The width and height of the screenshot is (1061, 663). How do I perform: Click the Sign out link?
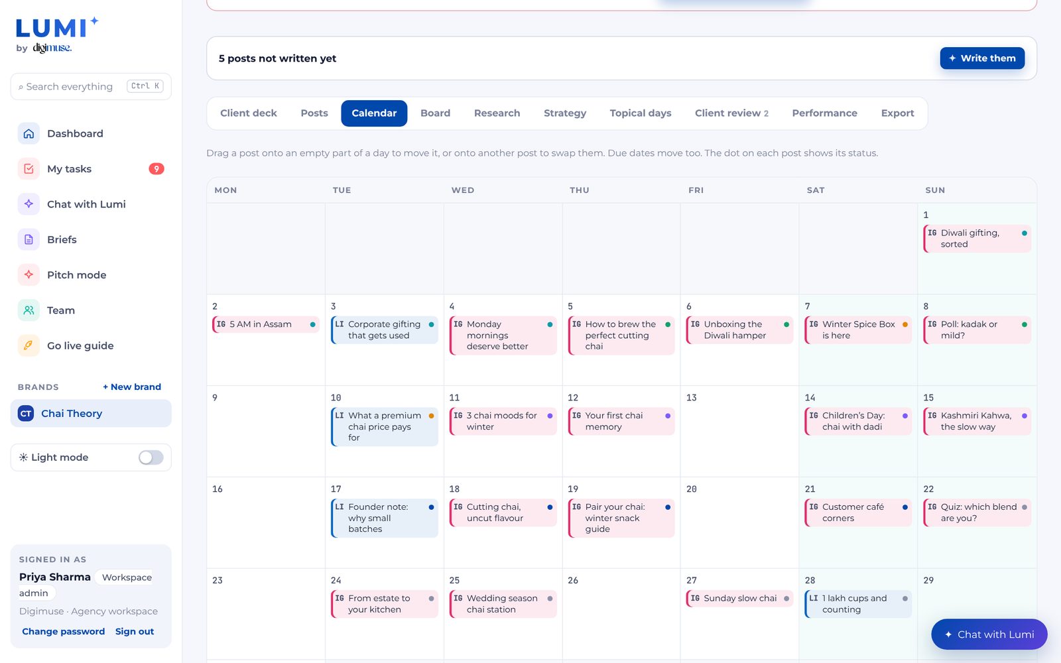pyautogui.click(x=135, y=632)
